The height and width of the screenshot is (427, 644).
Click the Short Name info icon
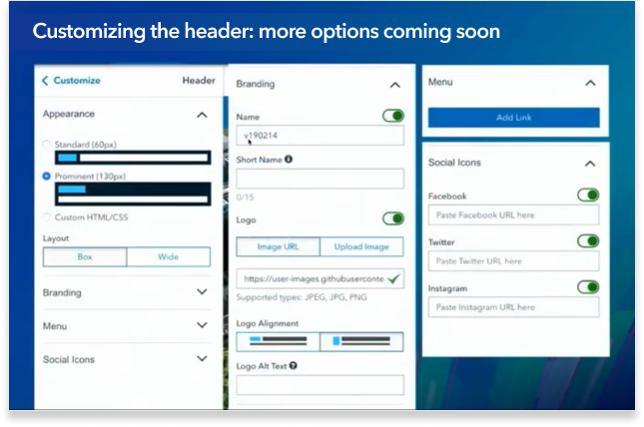click(289, 160)
